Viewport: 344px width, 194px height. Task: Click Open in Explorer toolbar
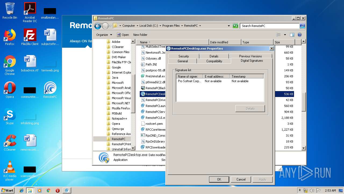point(123,35)
